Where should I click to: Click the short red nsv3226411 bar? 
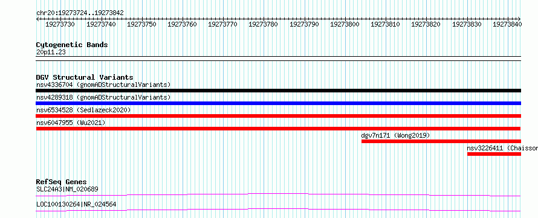pyautogui.click(x=494, y=154)
